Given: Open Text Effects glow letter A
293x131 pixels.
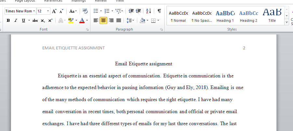Looking at the screenshot, I should click(x=60, y=20).
